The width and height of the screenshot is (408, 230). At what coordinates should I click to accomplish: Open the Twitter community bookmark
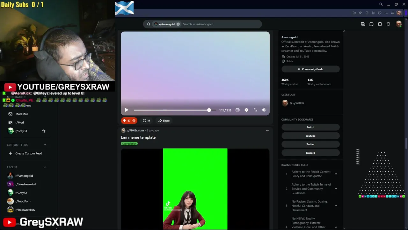click(310, 144)
